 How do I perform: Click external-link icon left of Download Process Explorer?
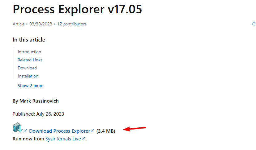(x=25, y=130)
